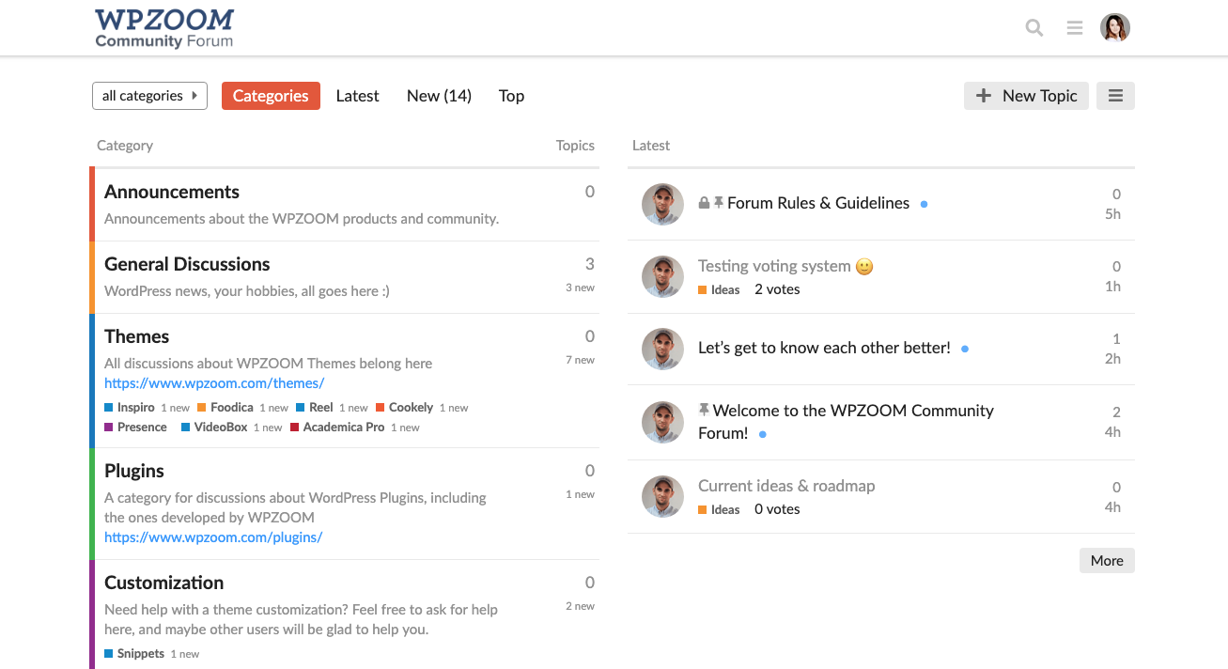The width and height of the screenshot is (1228, 669).
Task: Click avatar next to Testing voting system
Action: [662, 276]
